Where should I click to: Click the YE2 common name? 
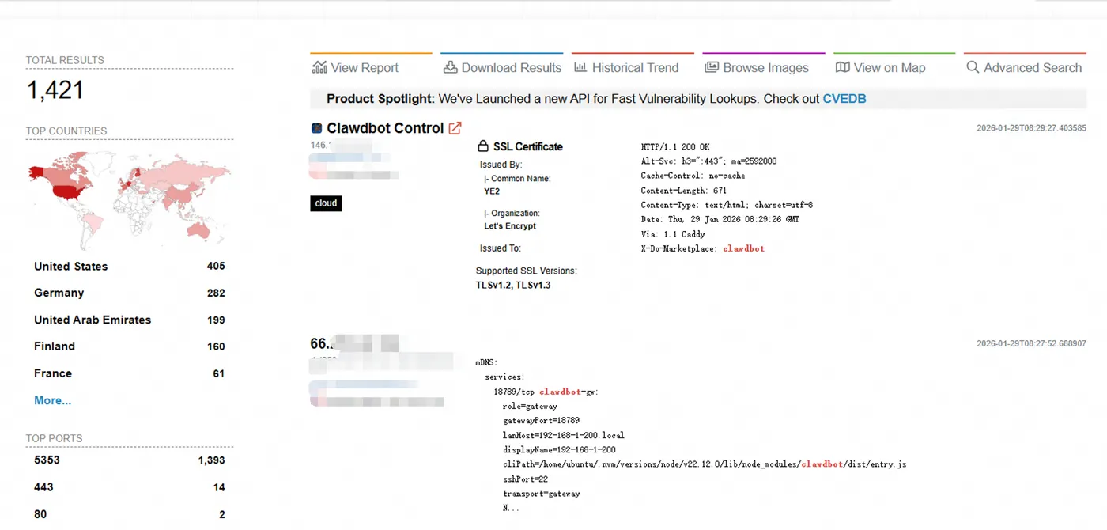(x=492, y=191)
